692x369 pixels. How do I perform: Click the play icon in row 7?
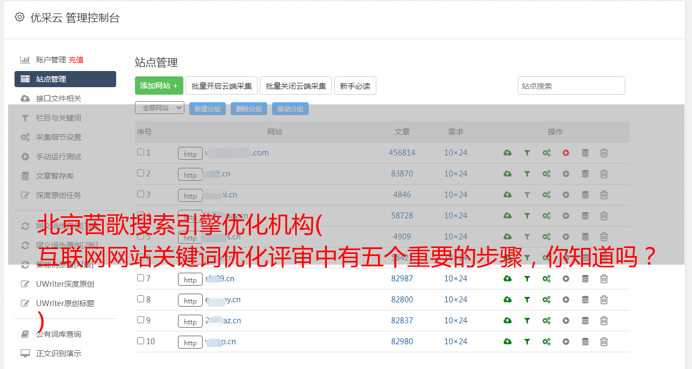pyautogui.click(x=566, y=279)
